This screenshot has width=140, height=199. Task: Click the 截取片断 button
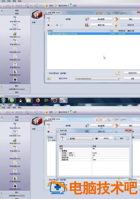click(x=101, y=25)
